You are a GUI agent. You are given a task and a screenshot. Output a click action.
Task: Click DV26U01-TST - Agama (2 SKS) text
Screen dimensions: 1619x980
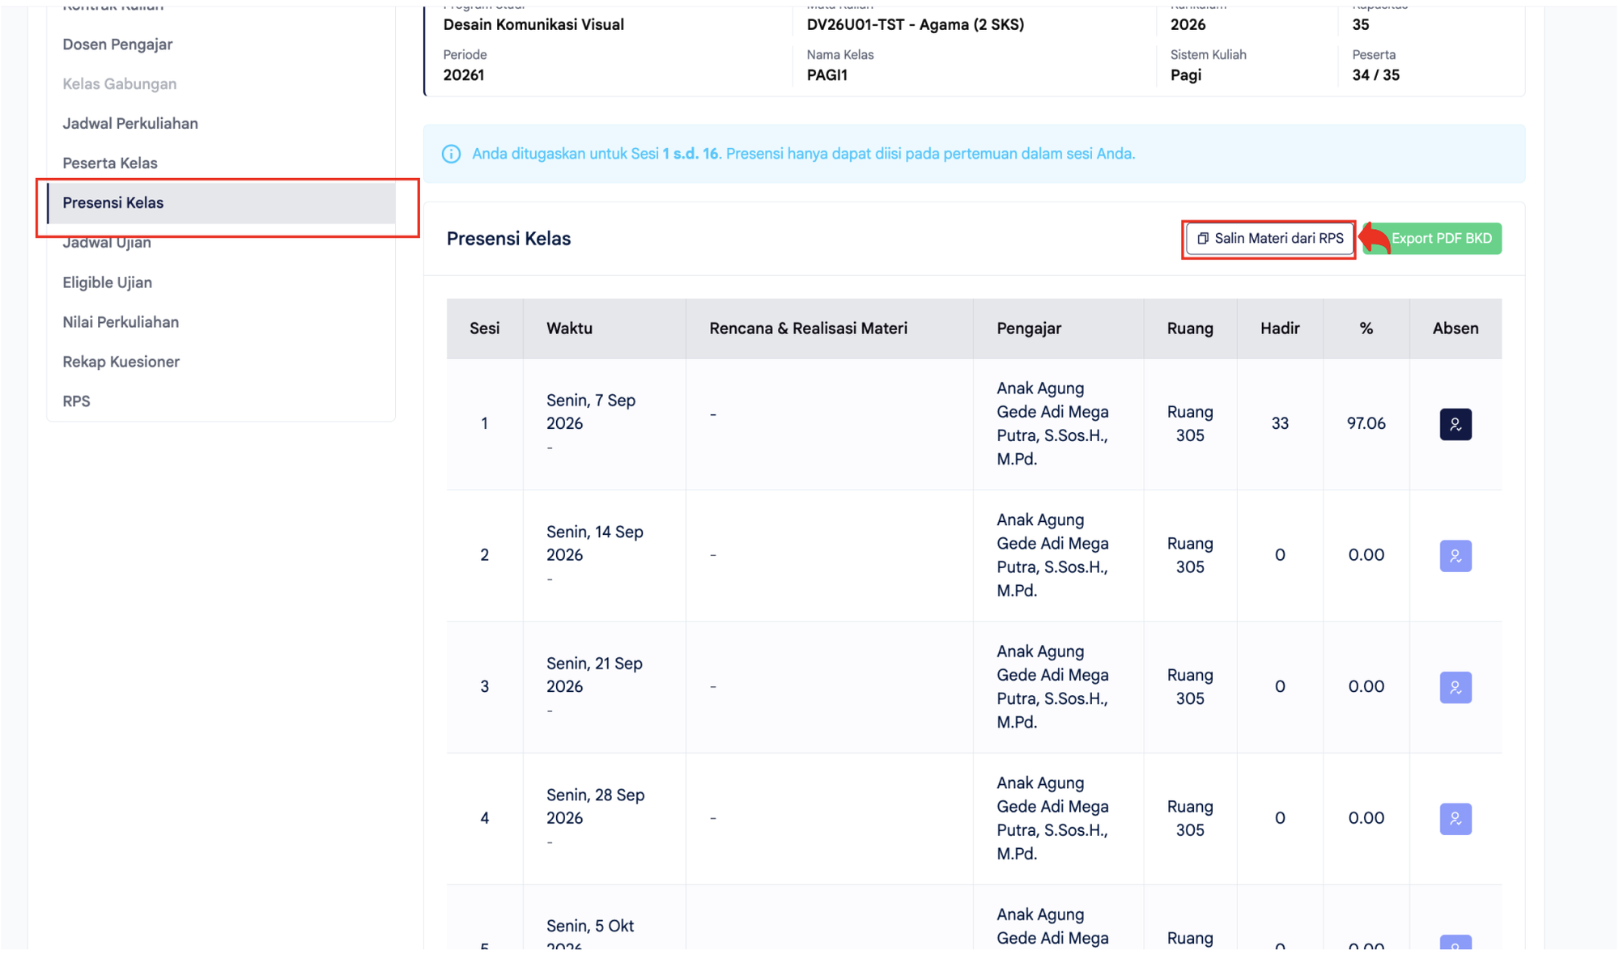(x=915, y=25)
